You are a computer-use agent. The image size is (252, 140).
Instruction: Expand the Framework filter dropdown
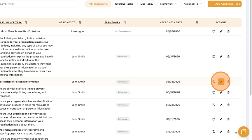(169, 4)
